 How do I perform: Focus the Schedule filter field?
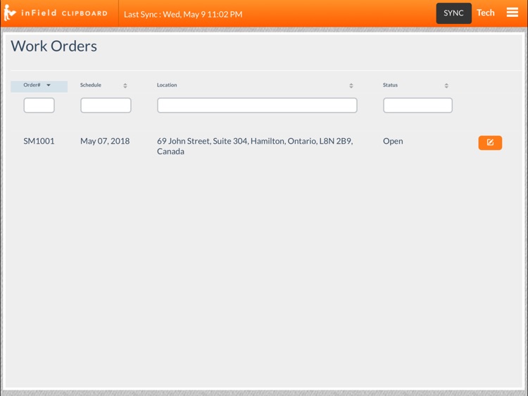pyautogui.click(x=106, y=105)
